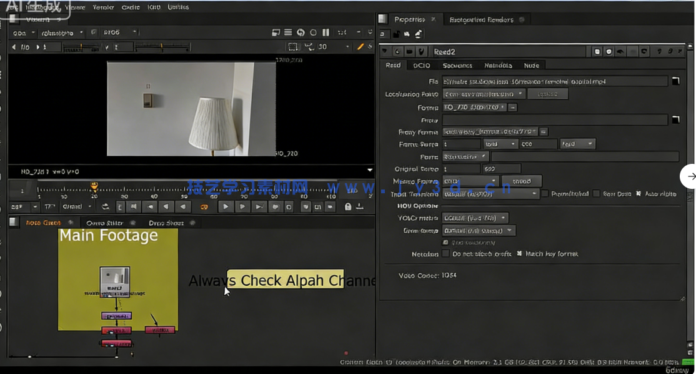Click the orange playhead marker on the timeline
Image resolution: width=696 pixels, height=374 pixels.
(94, 186)
